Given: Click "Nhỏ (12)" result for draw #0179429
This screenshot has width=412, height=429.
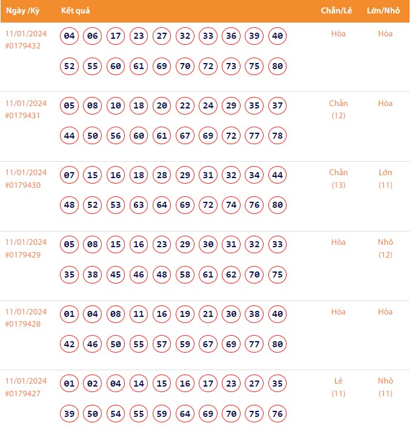Looking at the screenshot, I should (385, 248).
